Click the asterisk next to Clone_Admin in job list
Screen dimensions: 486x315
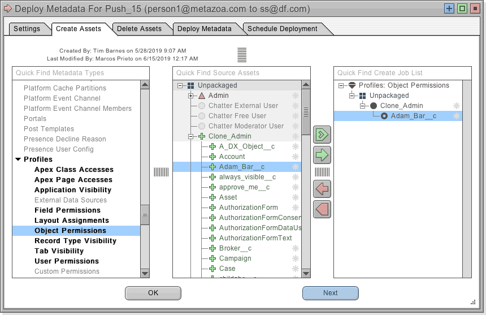[456, 106]
